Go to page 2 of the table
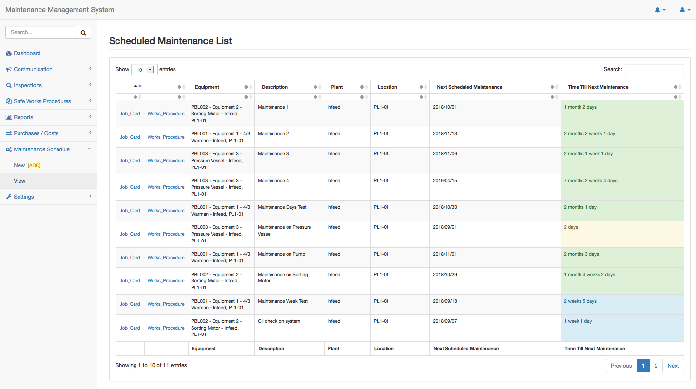Image resolution: width=696 pixels, height=389 pixels. coord(656,366)
